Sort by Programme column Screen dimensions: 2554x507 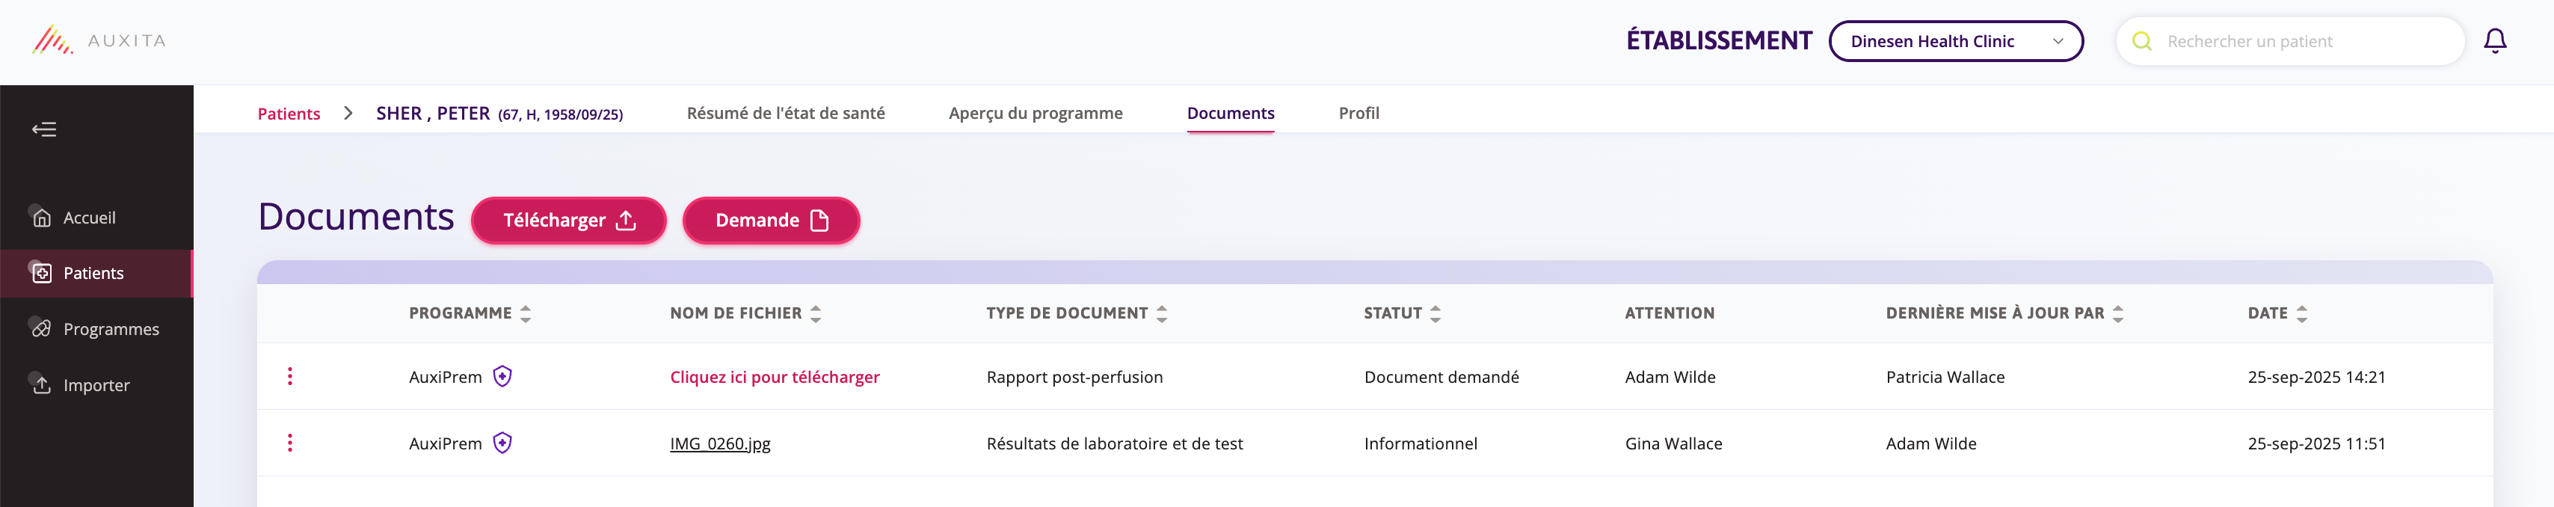526,313
